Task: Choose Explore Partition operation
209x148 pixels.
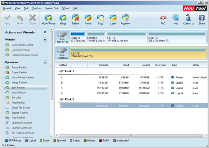Action: [x=20, y=113]
